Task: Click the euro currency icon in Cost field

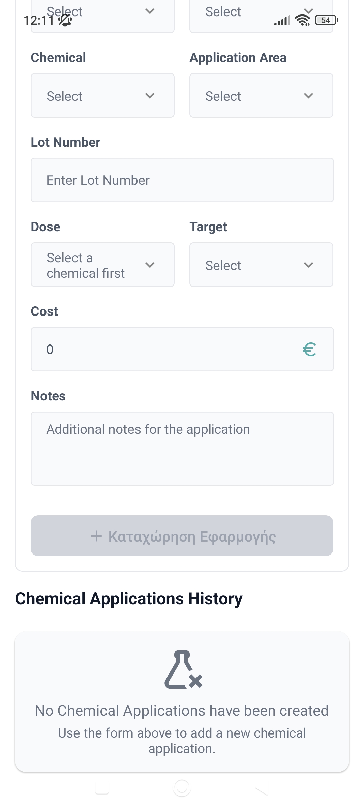Action: (309, 350)
